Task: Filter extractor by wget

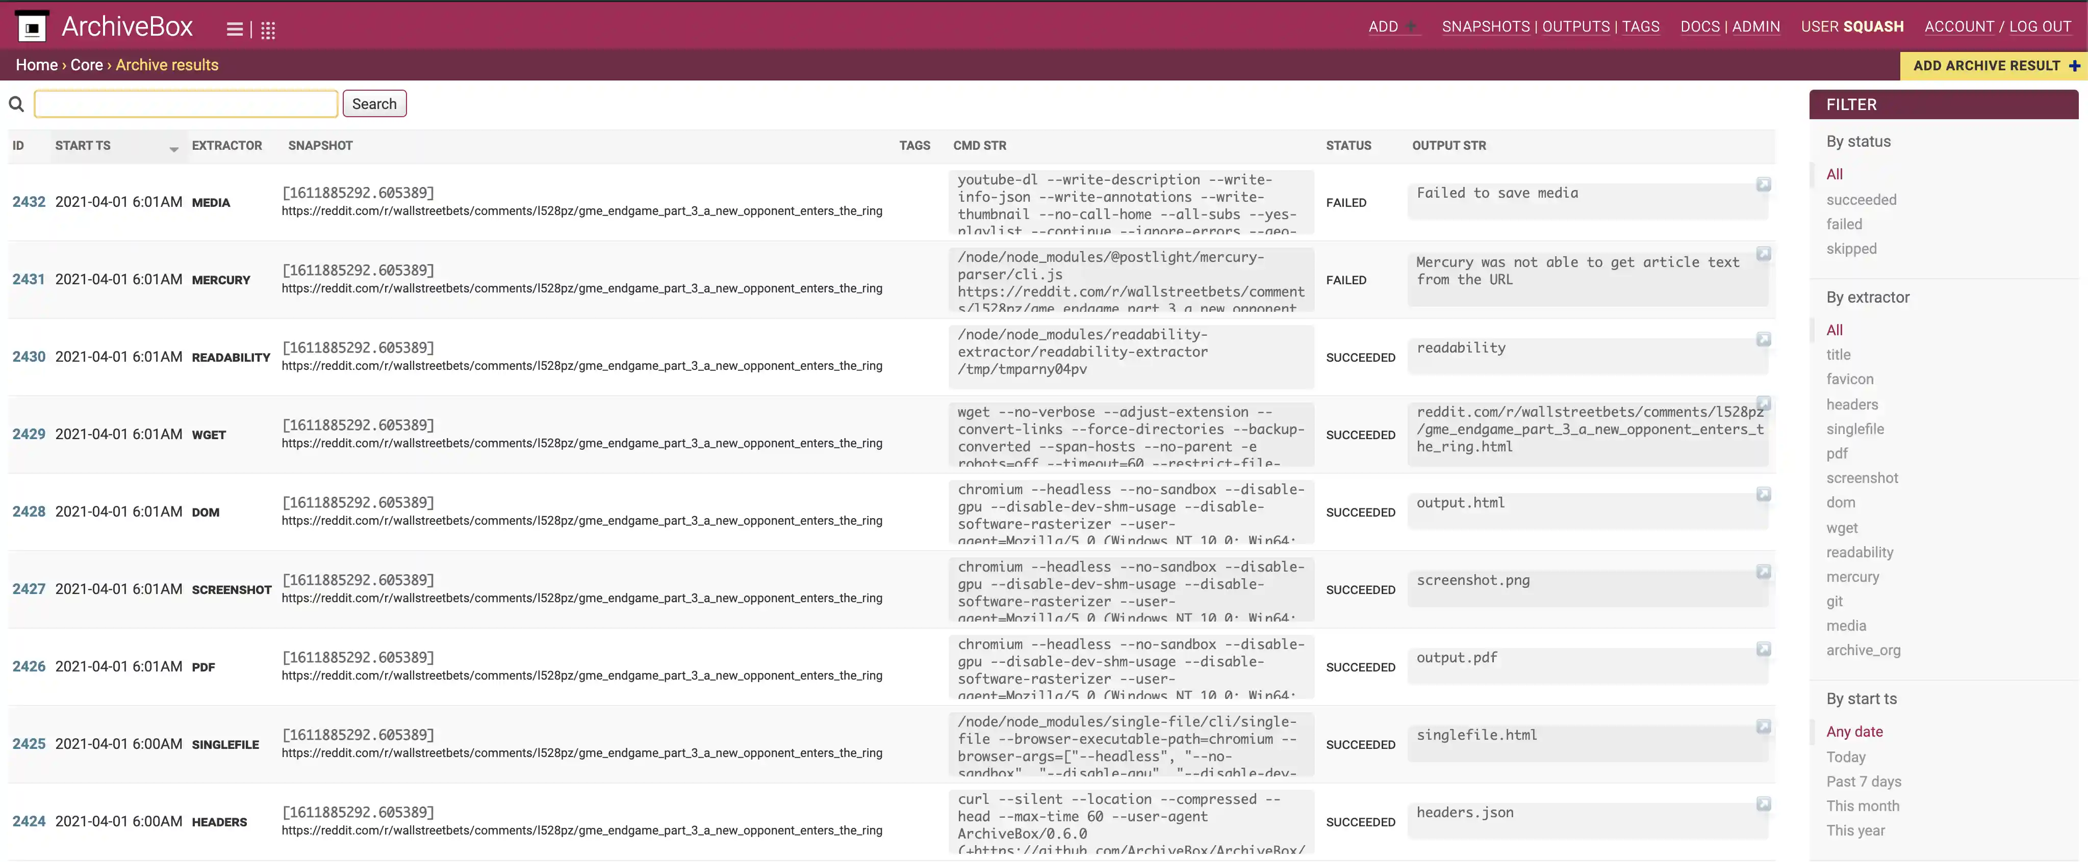Action: click(x=1842, y=528)
